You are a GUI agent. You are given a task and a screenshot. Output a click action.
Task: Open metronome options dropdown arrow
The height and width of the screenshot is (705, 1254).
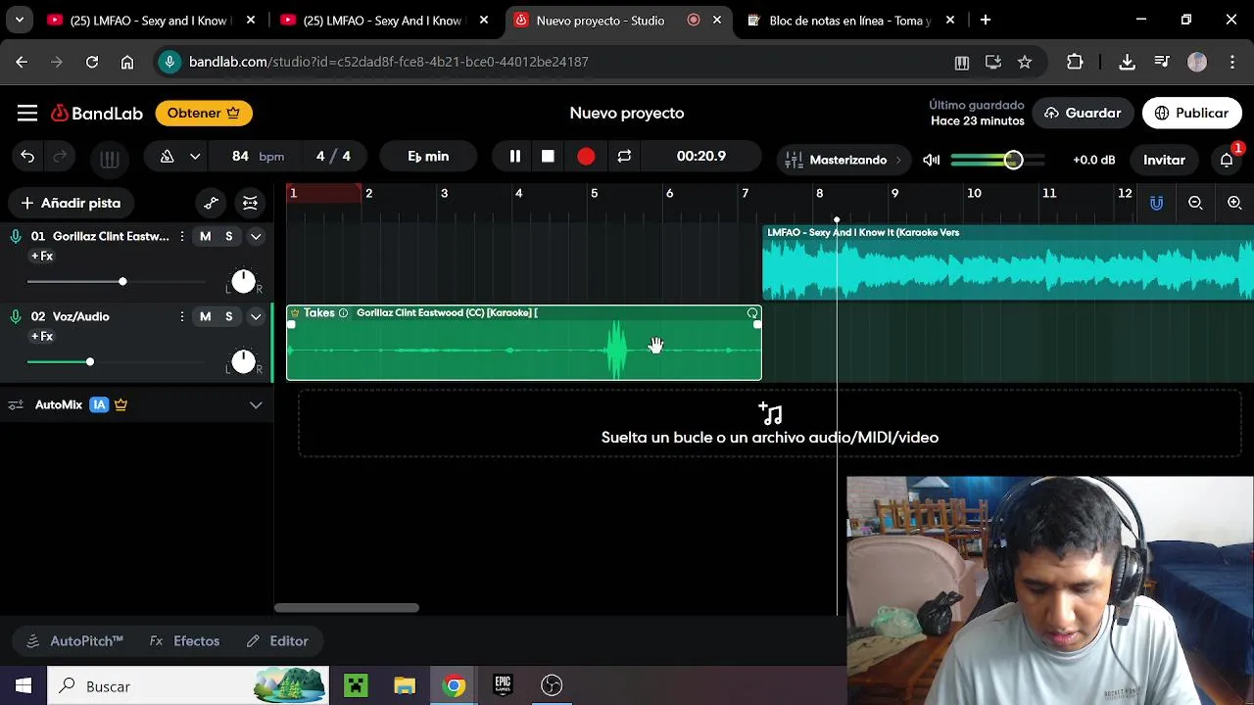click(x=195, y=157)
